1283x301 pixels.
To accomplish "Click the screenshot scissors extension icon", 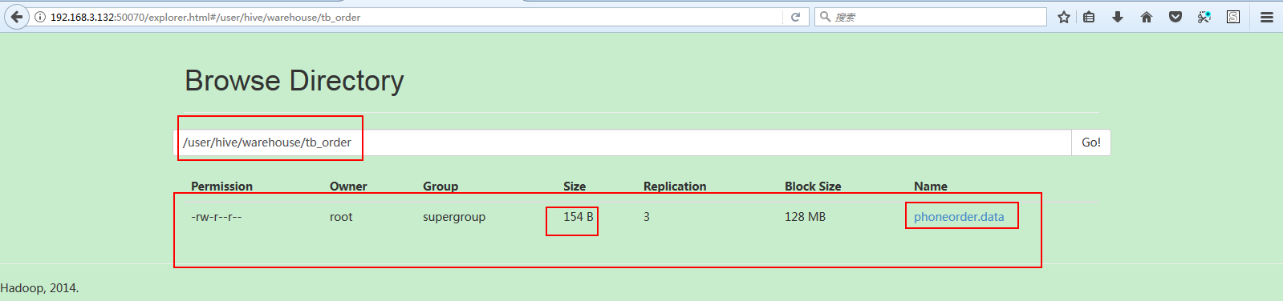I will coord(1204,17).
